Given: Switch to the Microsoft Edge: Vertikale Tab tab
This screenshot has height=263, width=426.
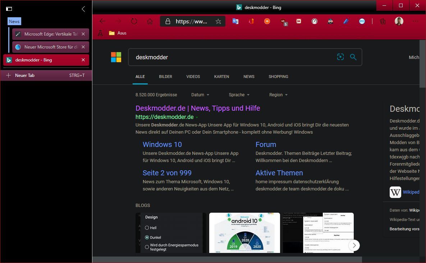Looking at the screenshot, I should [51, 34].
